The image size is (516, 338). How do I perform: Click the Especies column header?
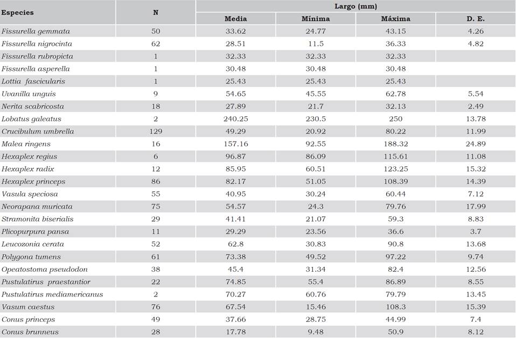(x=17, y=12)
